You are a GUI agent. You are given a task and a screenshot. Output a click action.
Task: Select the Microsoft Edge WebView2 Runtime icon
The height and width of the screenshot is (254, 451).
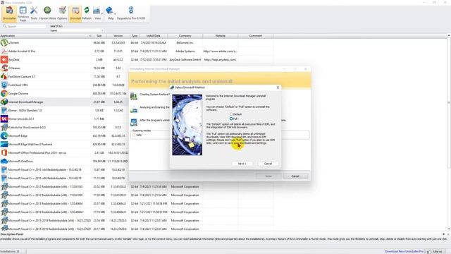click(x=4, y=144)
